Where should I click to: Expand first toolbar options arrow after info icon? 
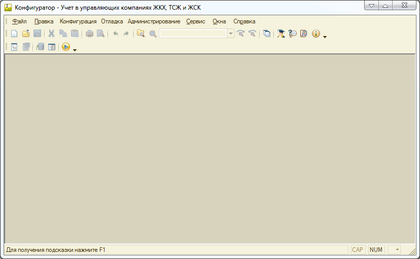325,37
